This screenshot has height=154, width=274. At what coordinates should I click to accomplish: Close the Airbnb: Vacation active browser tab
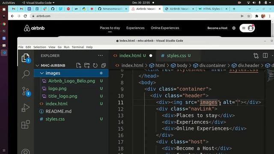point(160,9)
